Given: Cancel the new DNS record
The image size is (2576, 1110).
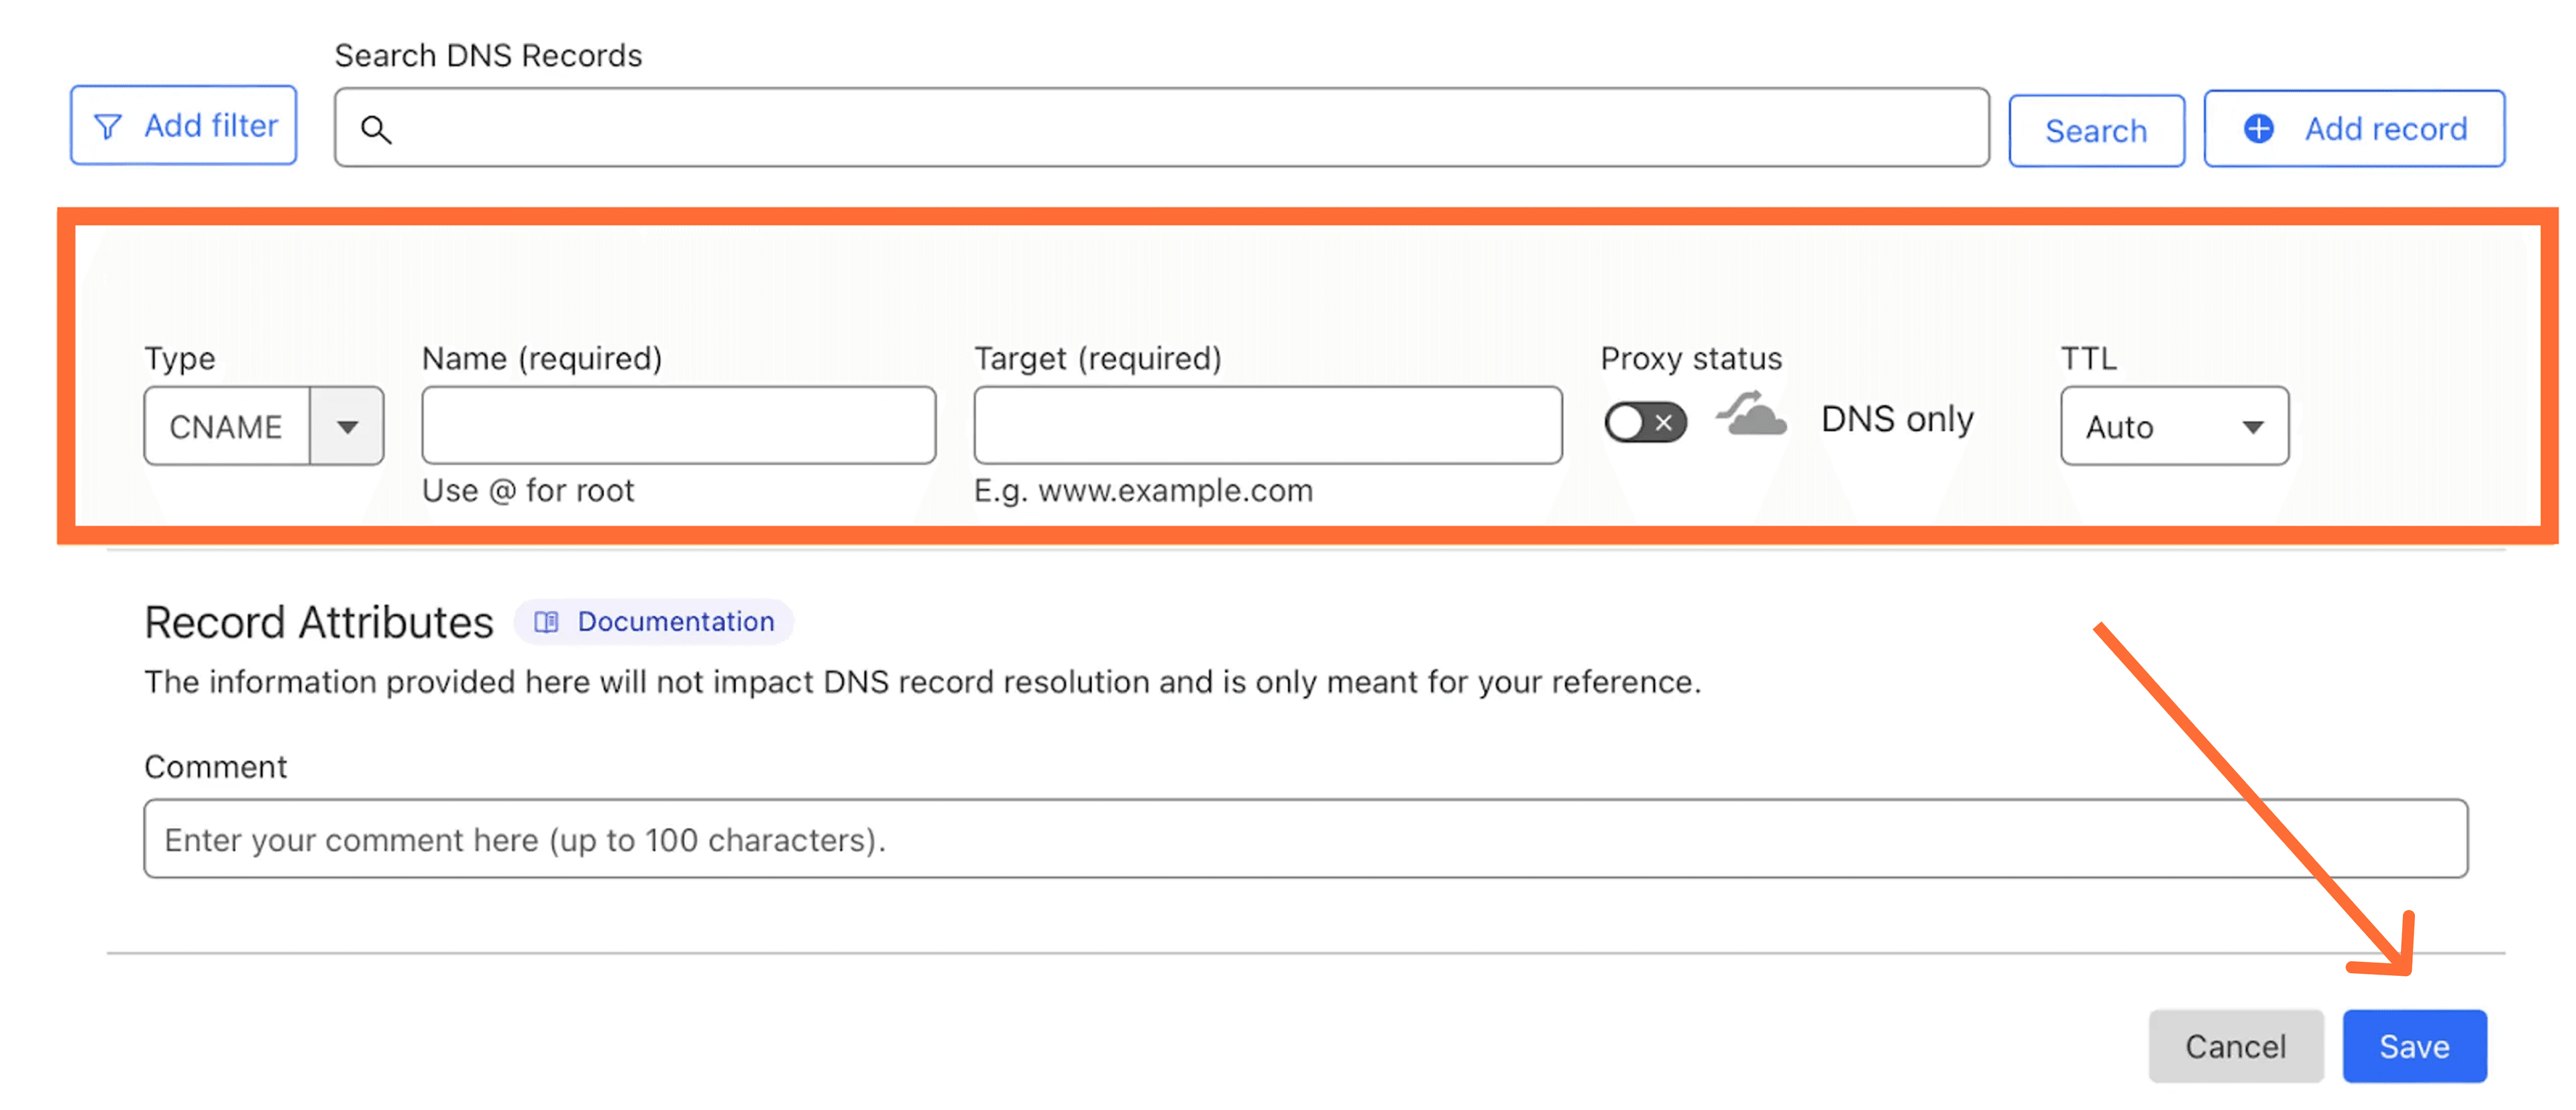Looking at the screenshot, I should click(x=2235, y=1046).
